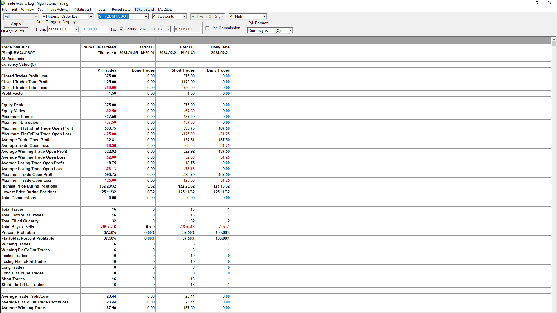This screenshot has height=313, width=557.
Task: Switch to the [Period Stats] tab
Action: click(121, 10)
